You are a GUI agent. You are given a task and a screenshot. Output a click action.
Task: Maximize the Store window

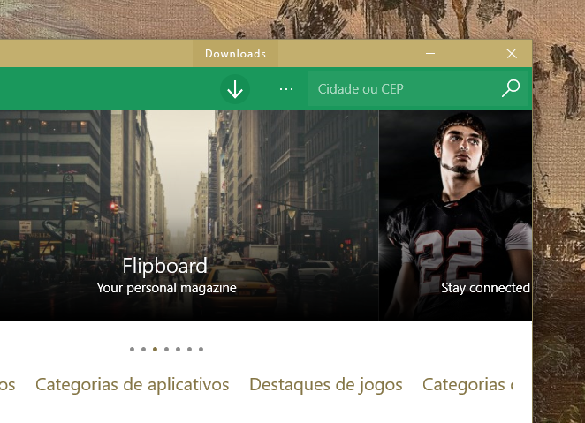[x=471, y=53]
